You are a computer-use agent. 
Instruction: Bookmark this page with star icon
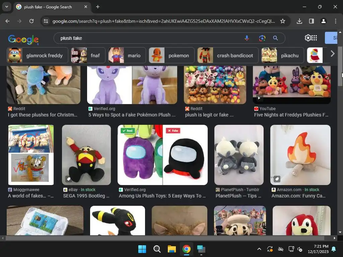pyautogui.click(x=283, y=21)
